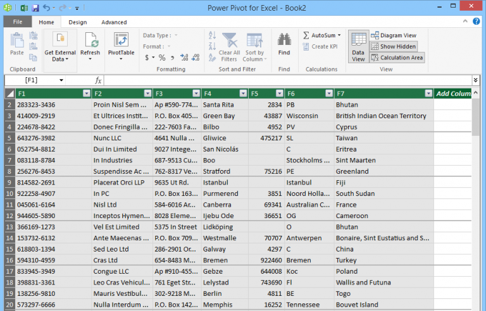Viewport: 486px width, 311px height.
Task: Click the Switch to Workbook Excel icon
Action: pyautogui.click(x=24, y=8)
